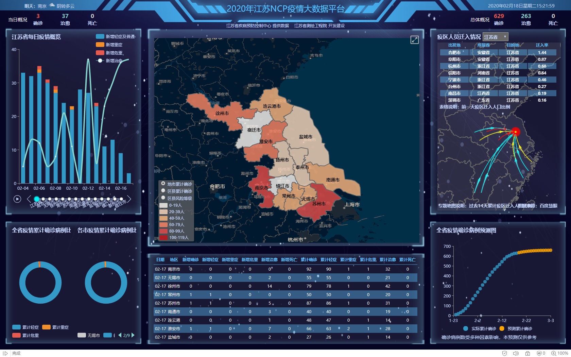Open the 江苏省 province dropdown
The image size is (571, 357).
(495, 37)
